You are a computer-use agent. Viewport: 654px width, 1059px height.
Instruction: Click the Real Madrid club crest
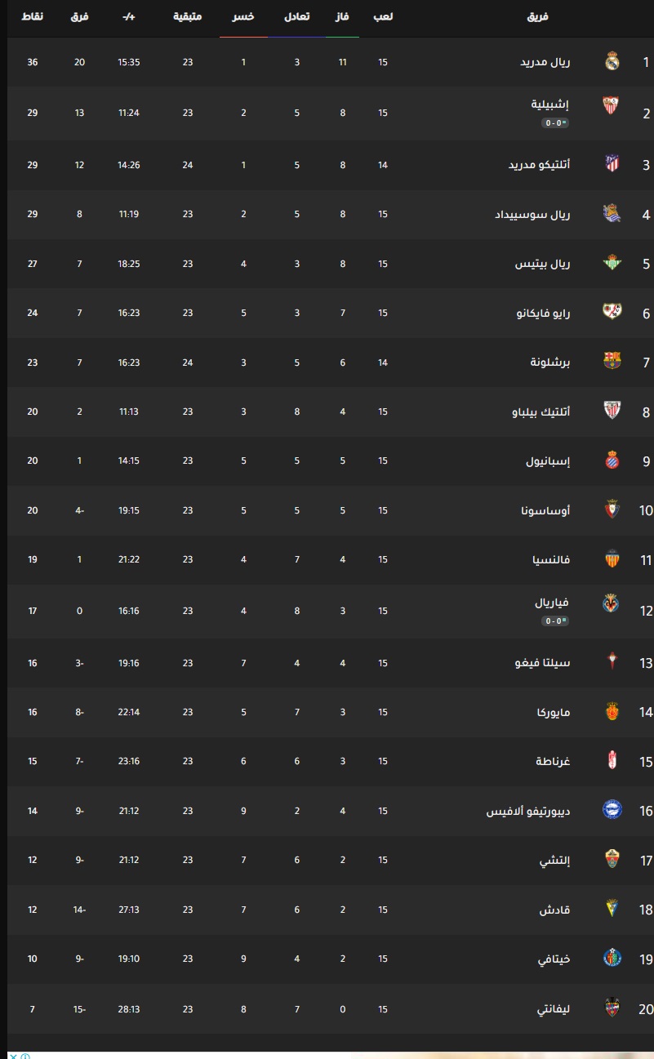point(612,61)
